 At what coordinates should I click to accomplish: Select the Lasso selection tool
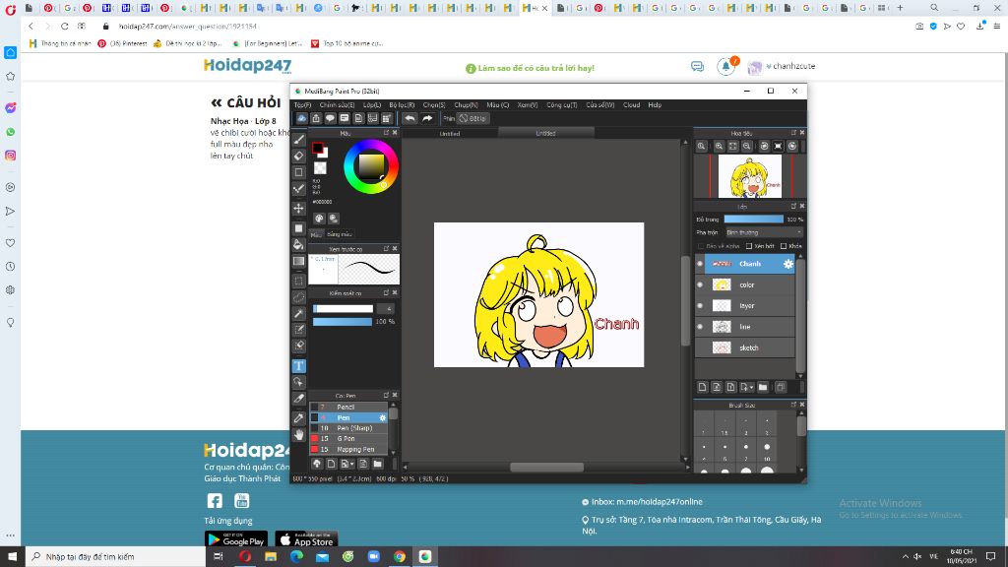point(299,297)
